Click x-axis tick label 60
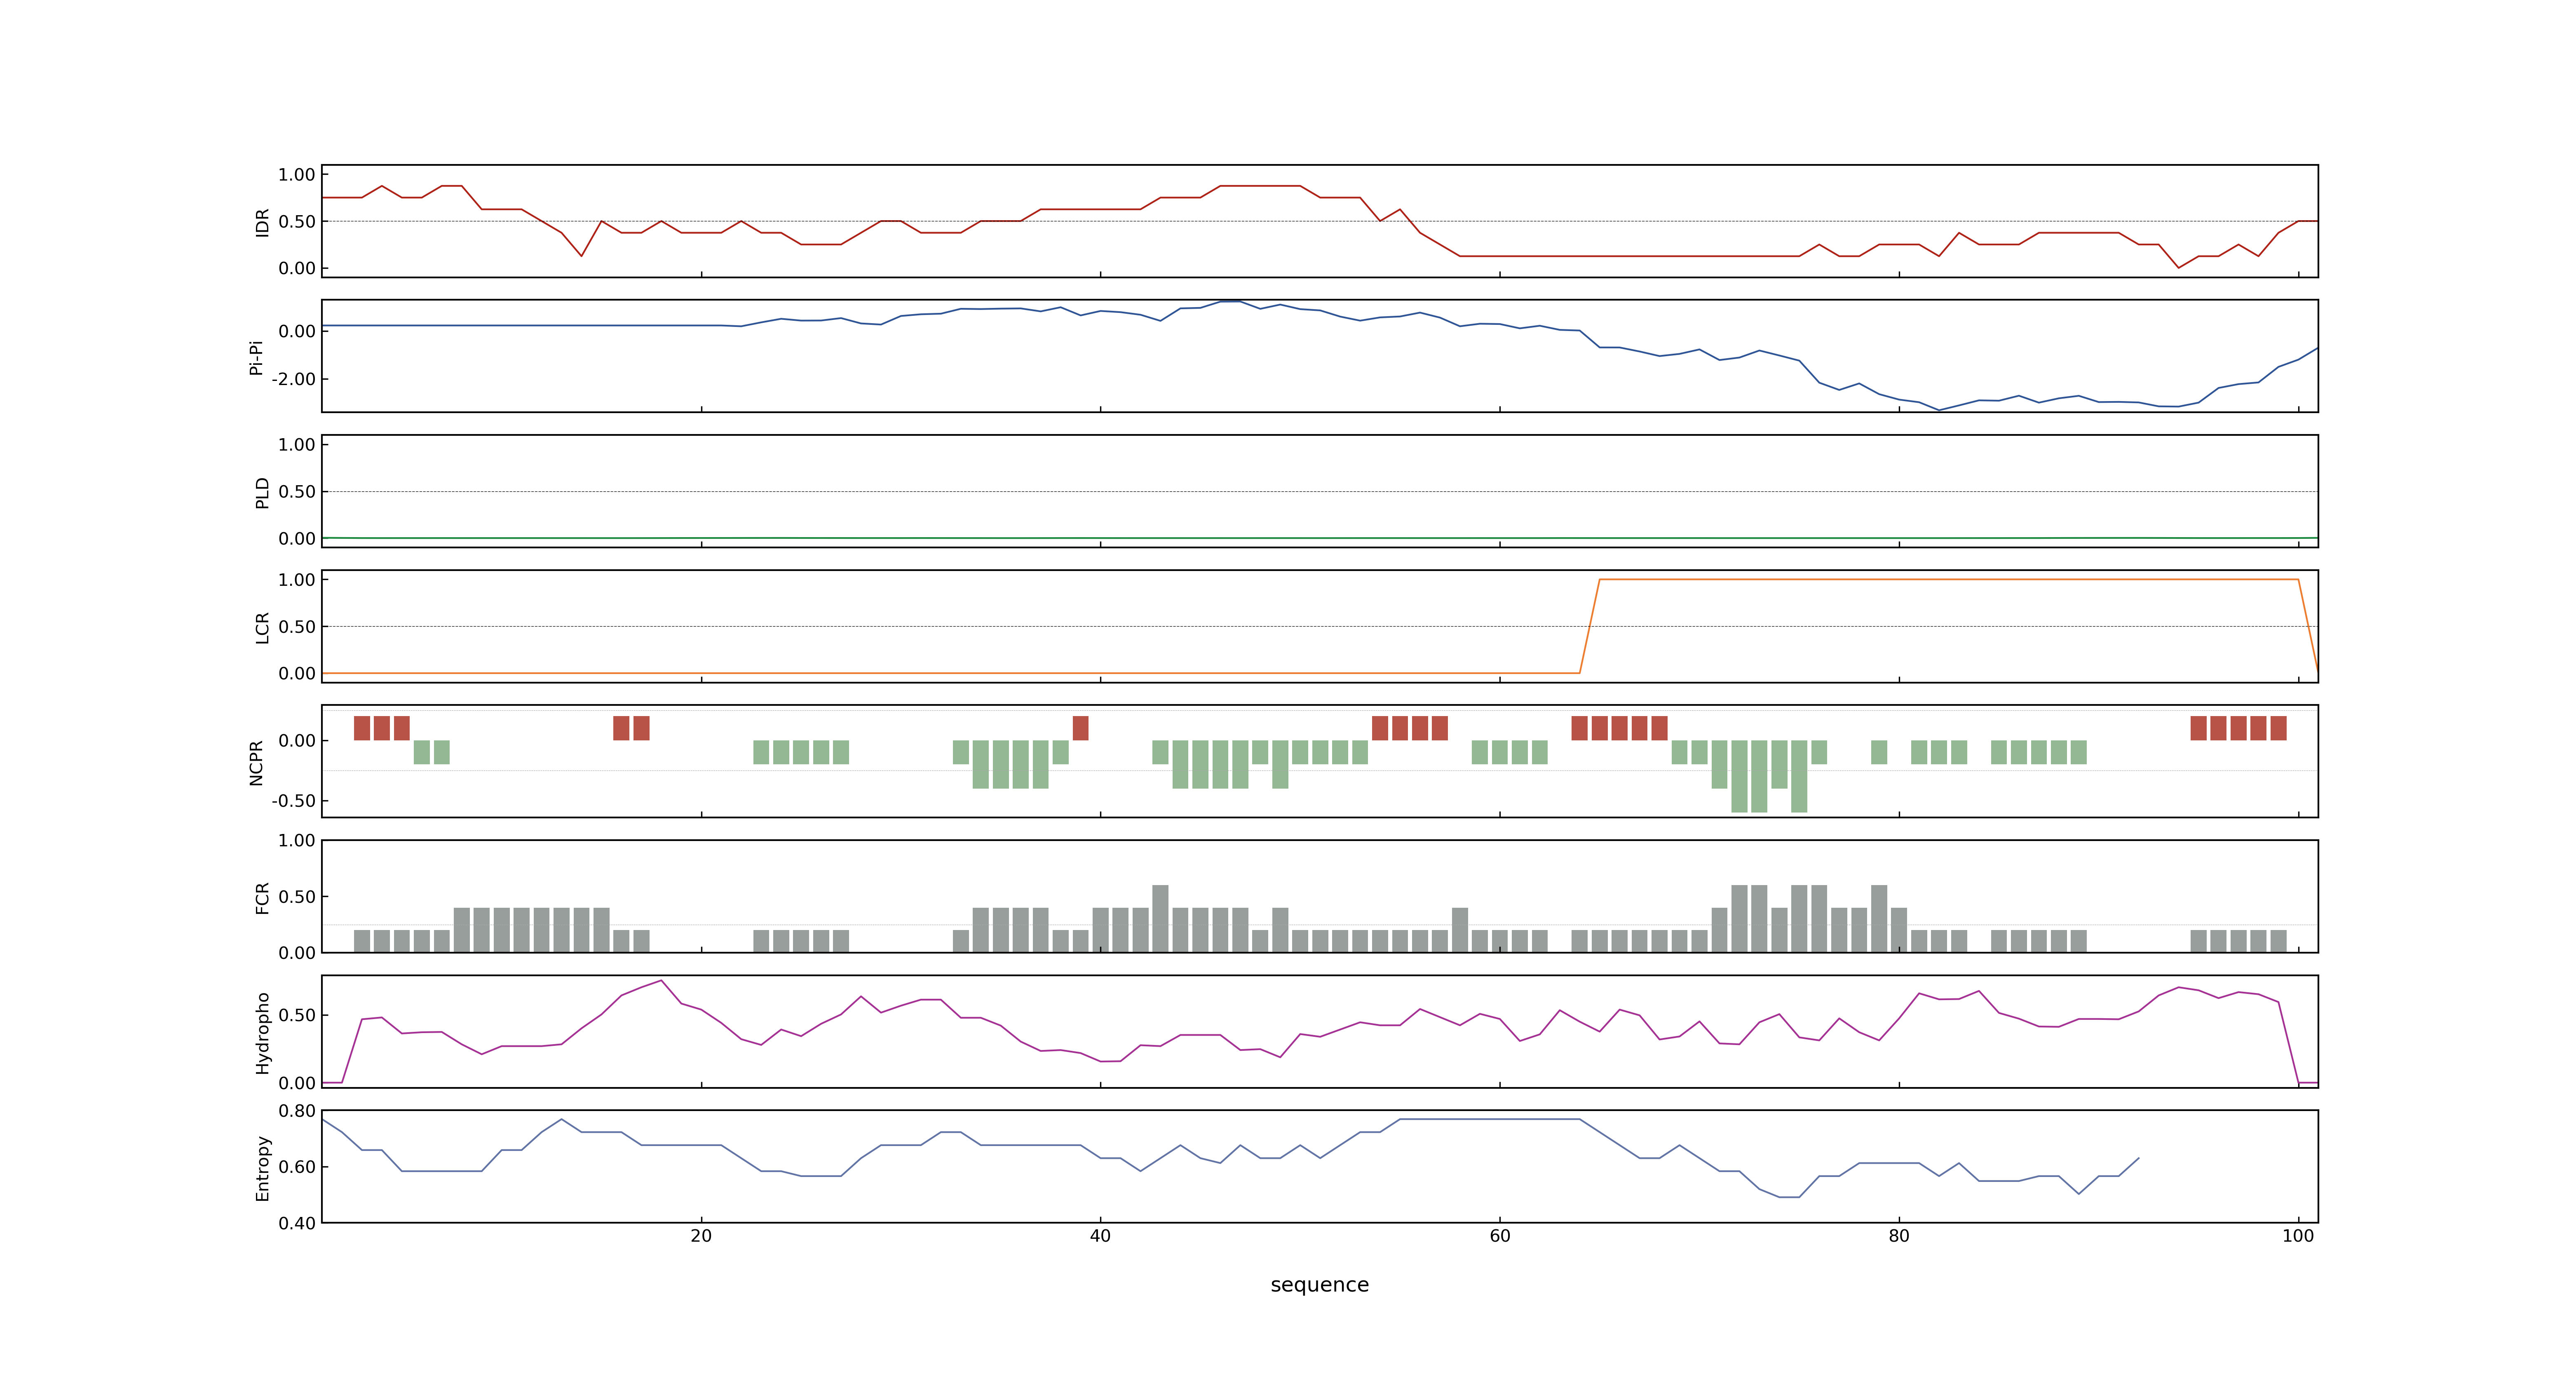This screenshot has width=2576, height=1374. tap(1499, 1236)
